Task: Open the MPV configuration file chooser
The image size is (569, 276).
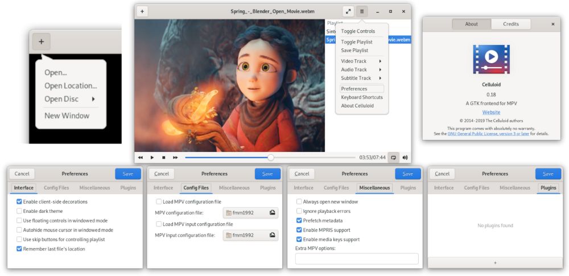Action: click(x=251, y=213)
